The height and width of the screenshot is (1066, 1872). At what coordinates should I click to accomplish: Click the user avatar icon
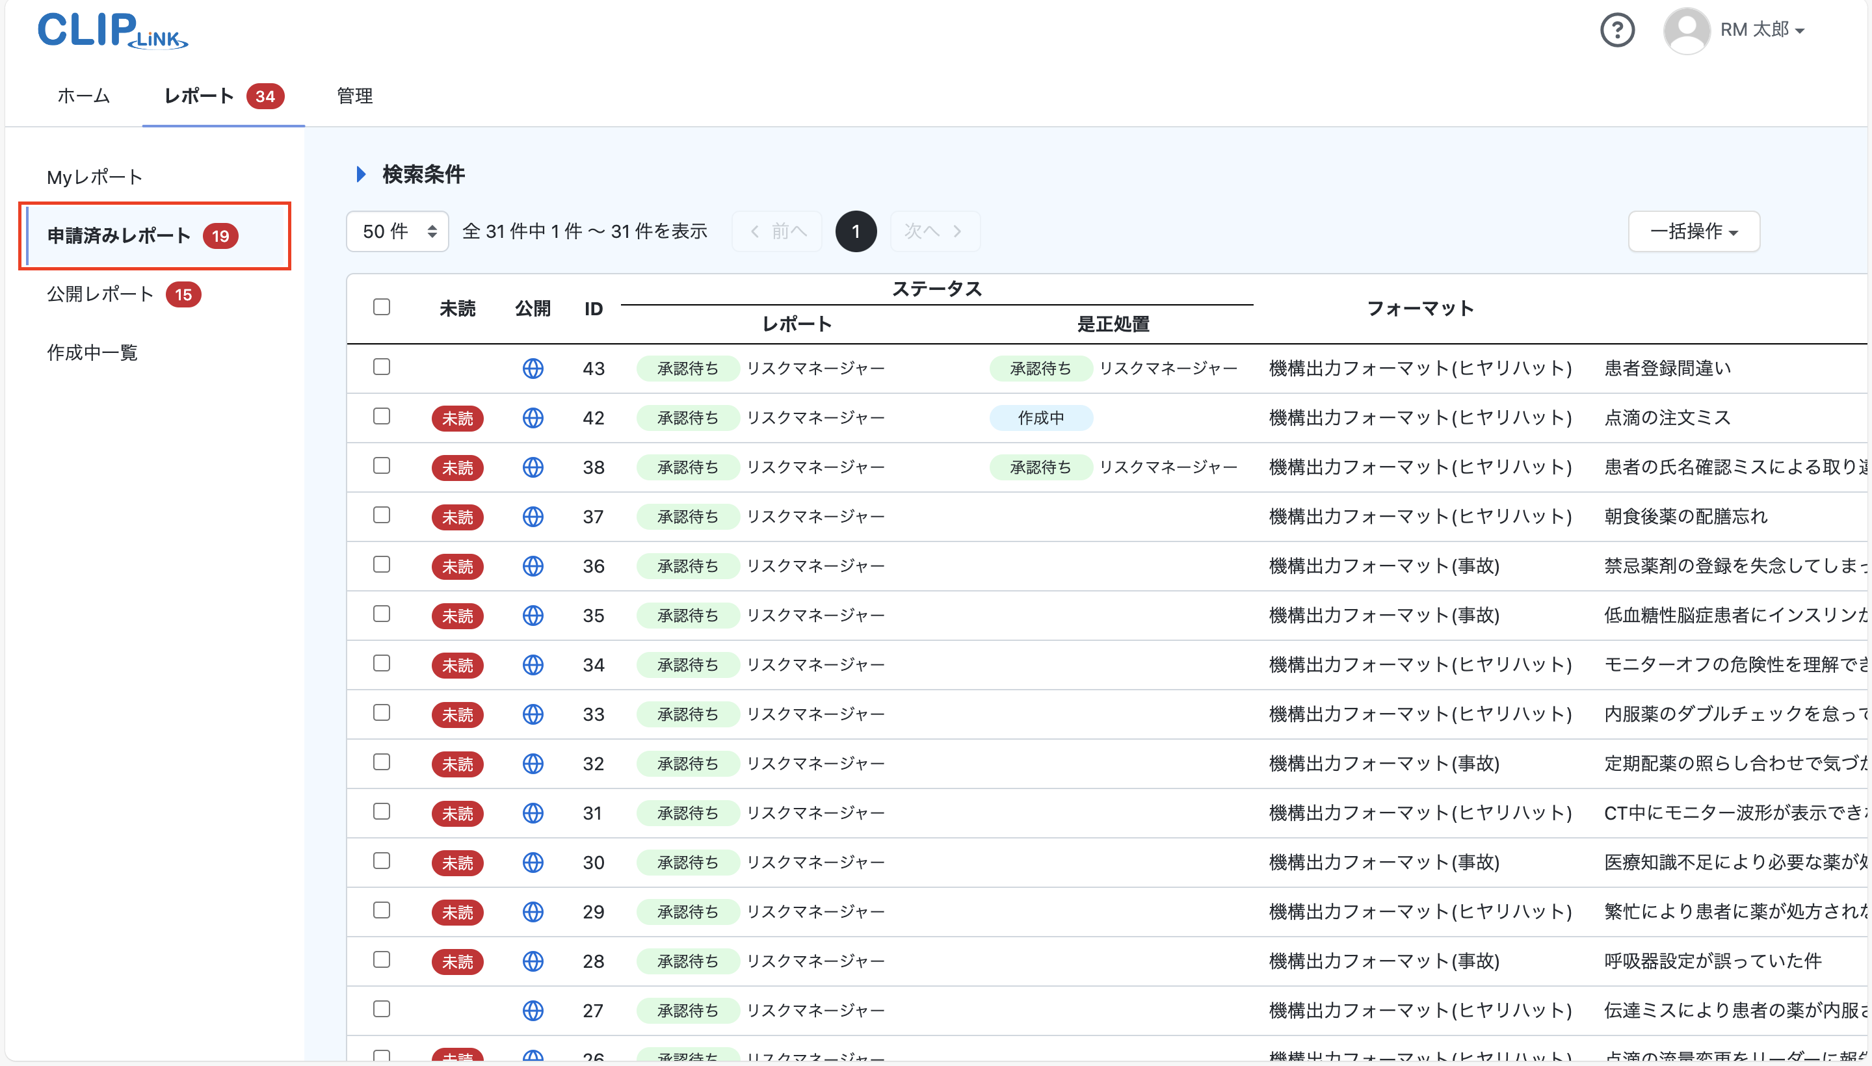pyautogui.click(x=1687, y=30)
